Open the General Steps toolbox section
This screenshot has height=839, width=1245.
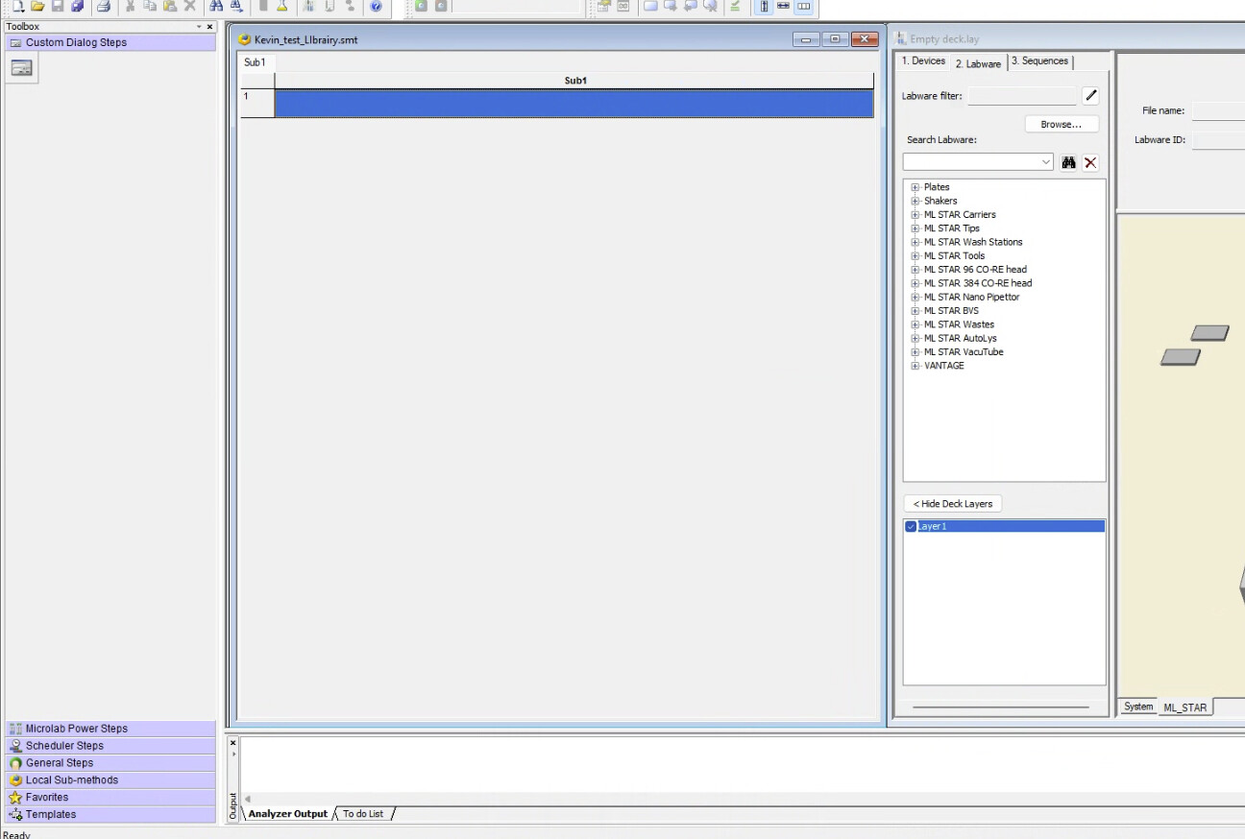click(x=60, y=763)
